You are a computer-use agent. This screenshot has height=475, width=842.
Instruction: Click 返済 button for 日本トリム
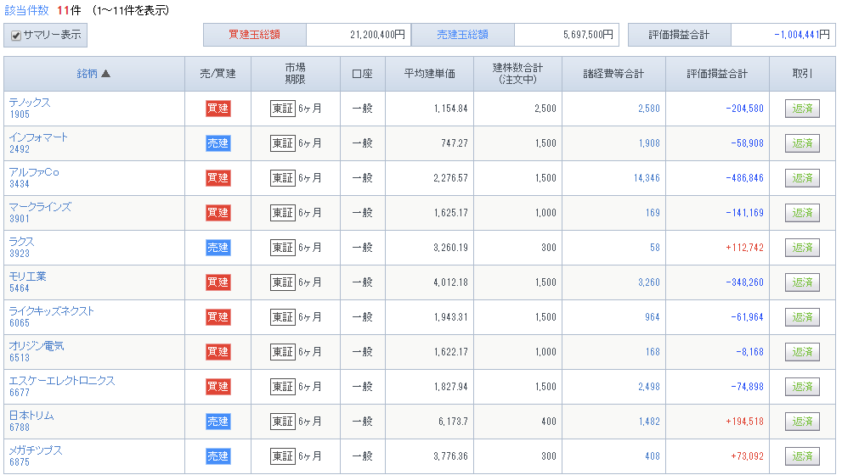(802, 422)
